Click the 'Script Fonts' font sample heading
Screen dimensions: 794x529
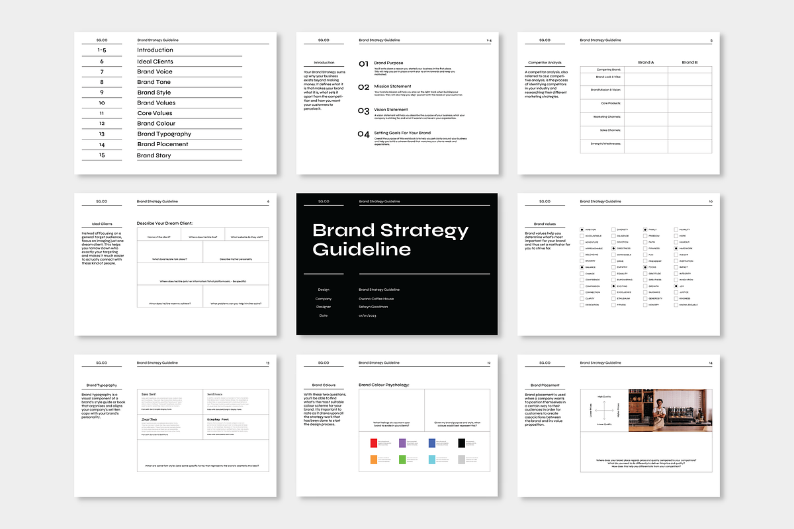point(150,419)
